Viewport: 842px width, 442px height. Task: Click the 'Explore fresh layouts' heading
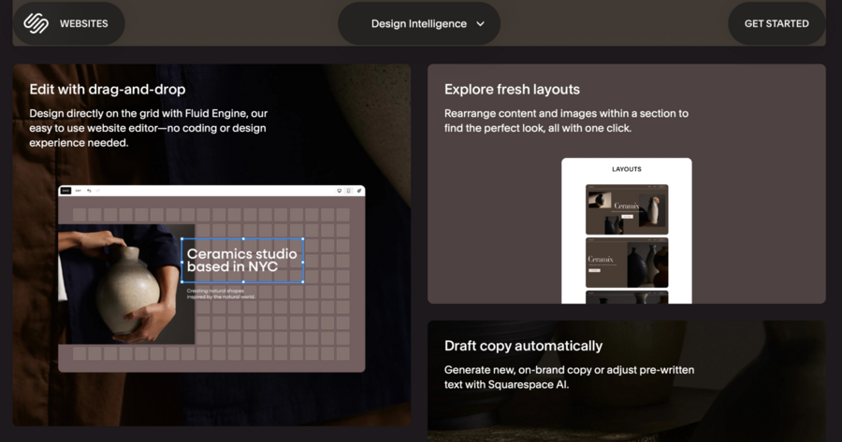(x=512, y=90)
